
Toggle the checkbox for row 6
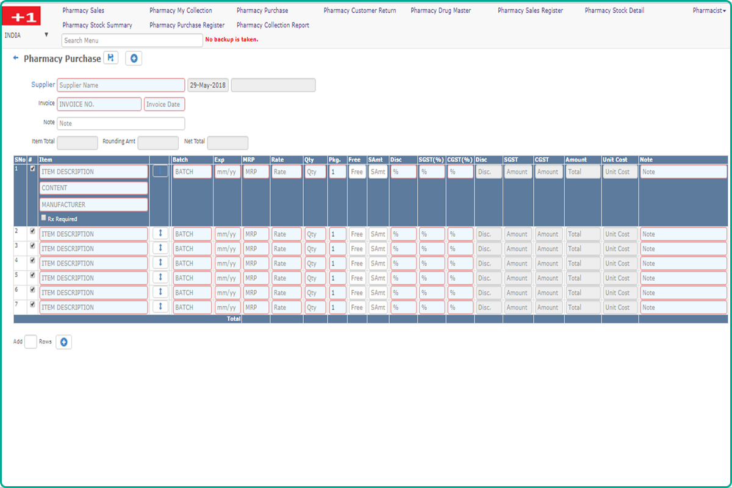point(33,289)
